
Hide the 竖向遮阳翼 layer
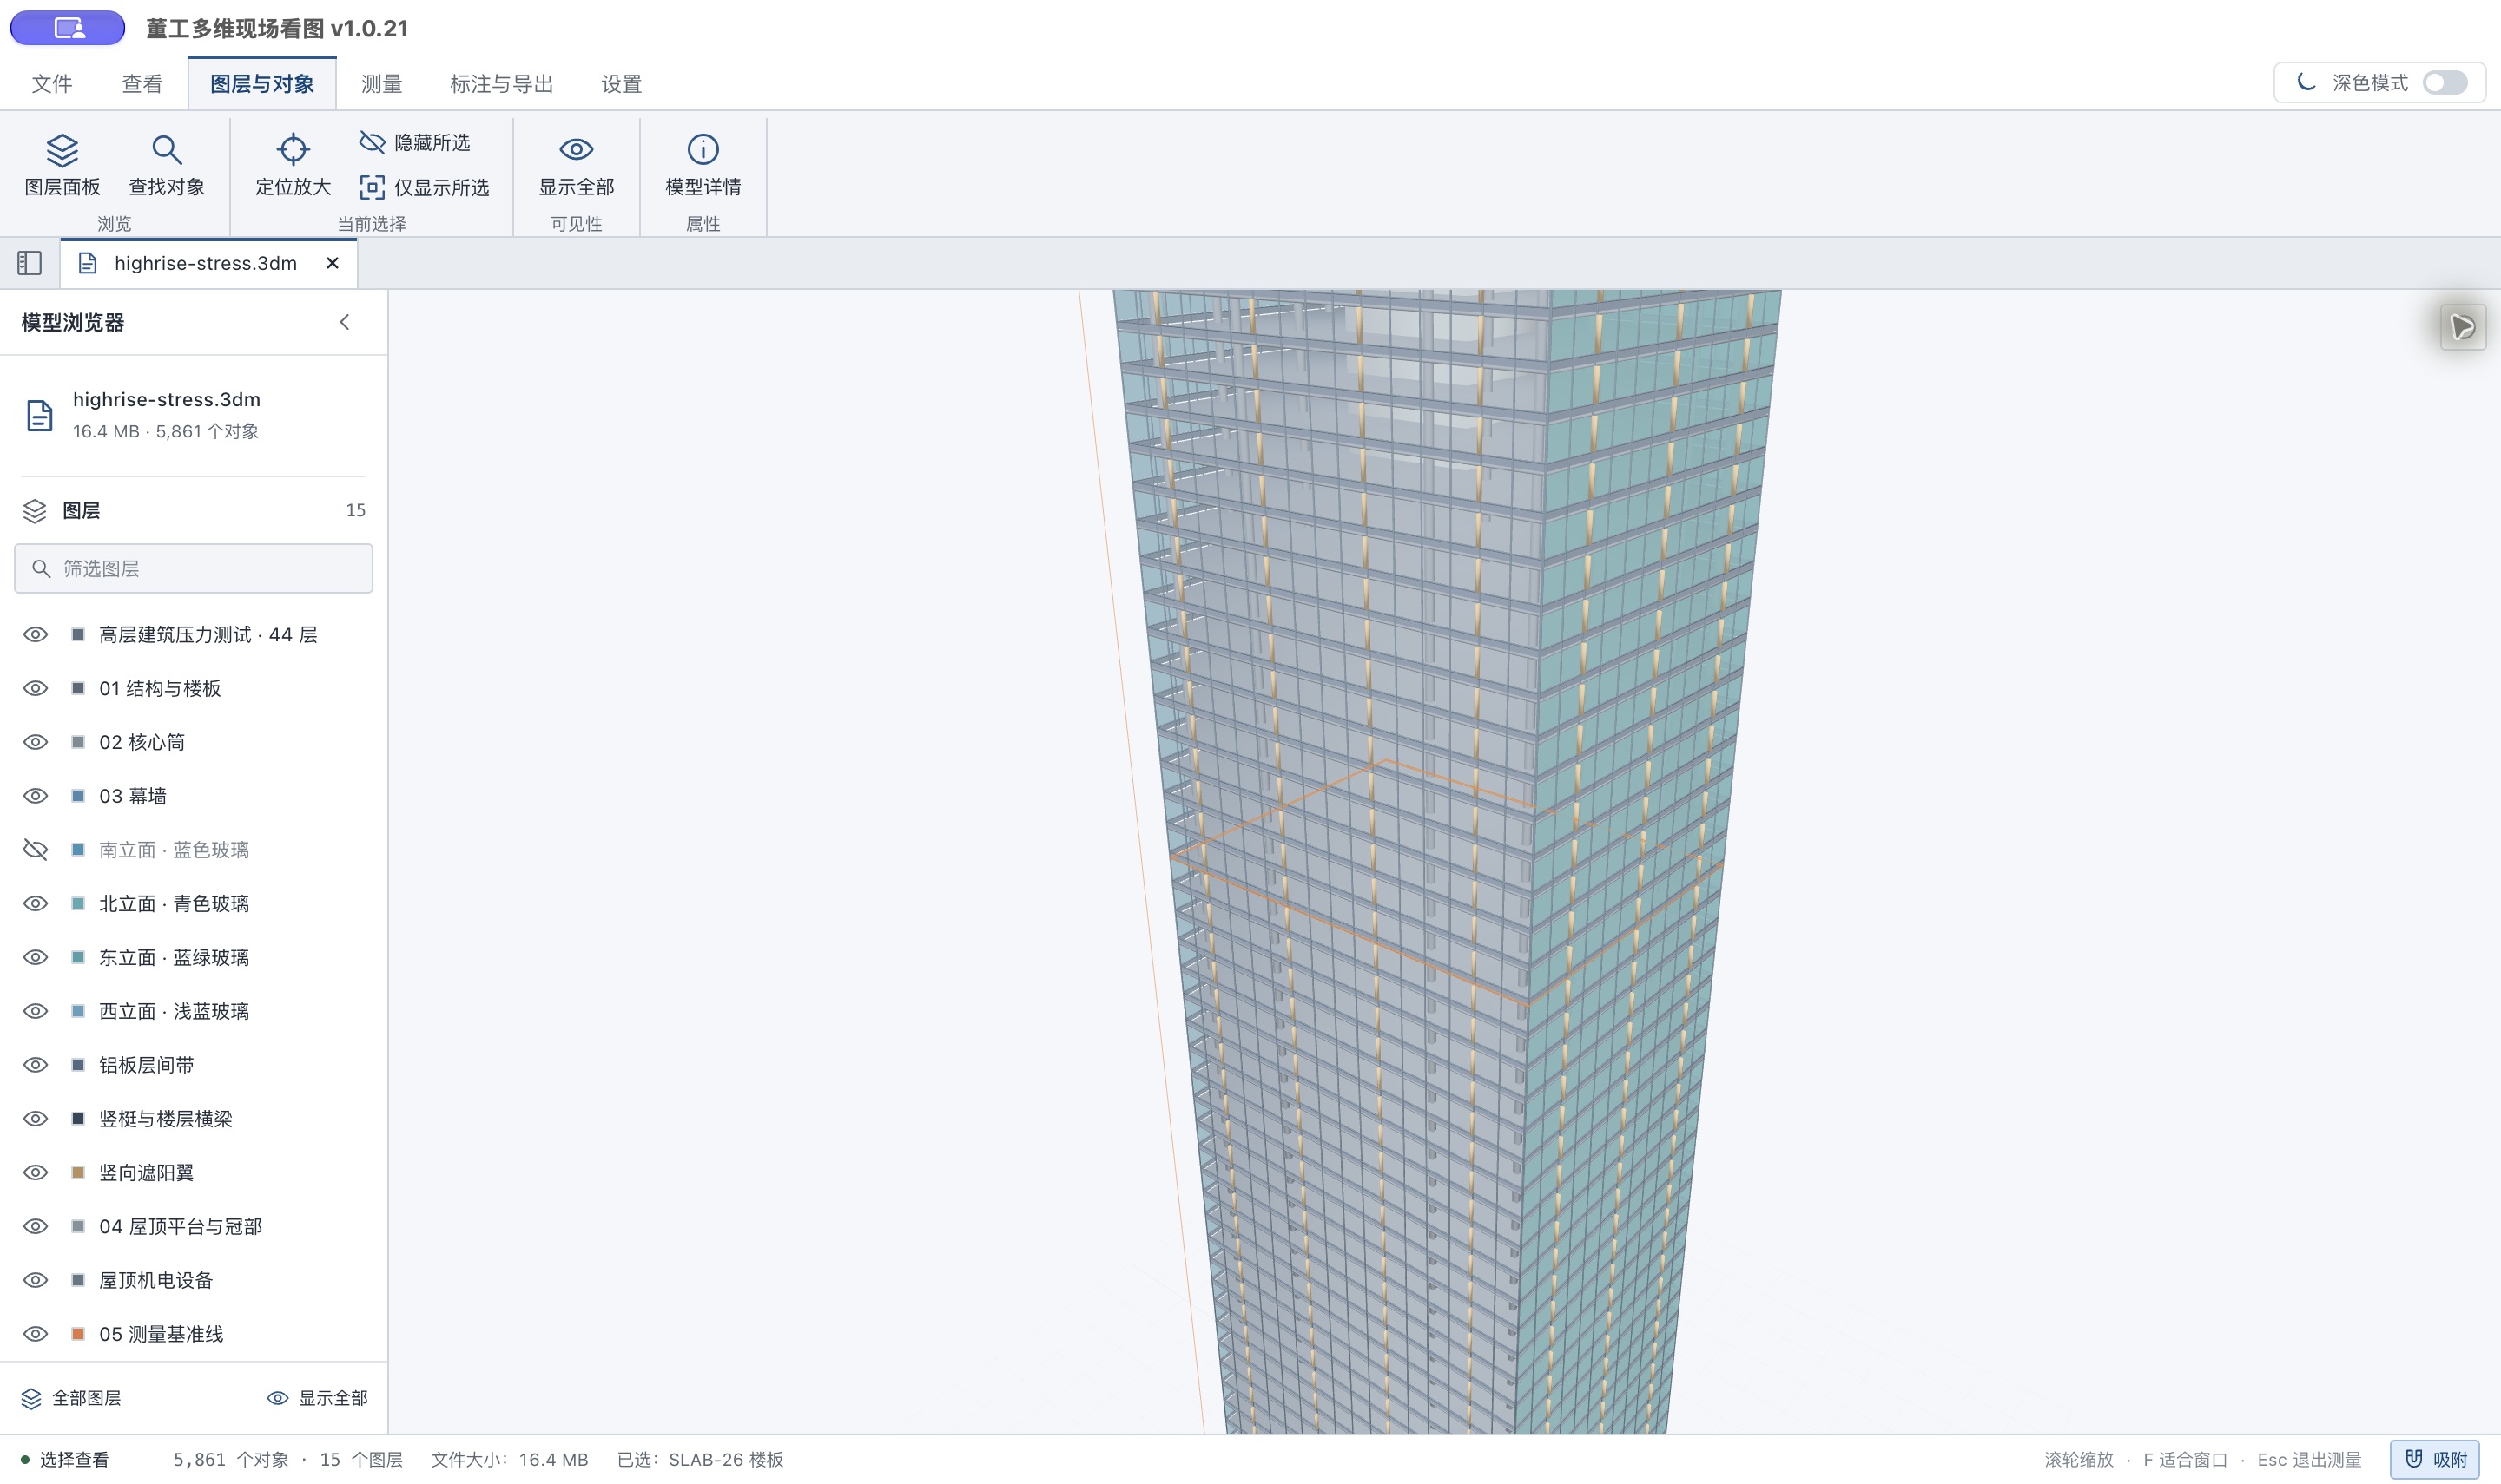(36, 1172)
